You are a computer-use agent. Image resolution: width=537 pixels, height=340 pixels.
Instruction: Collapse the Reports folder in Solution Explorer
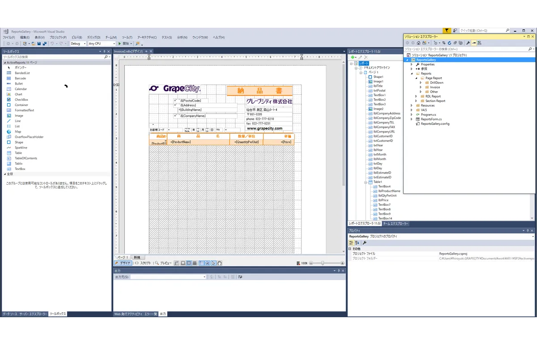click(x=412, y=73)
